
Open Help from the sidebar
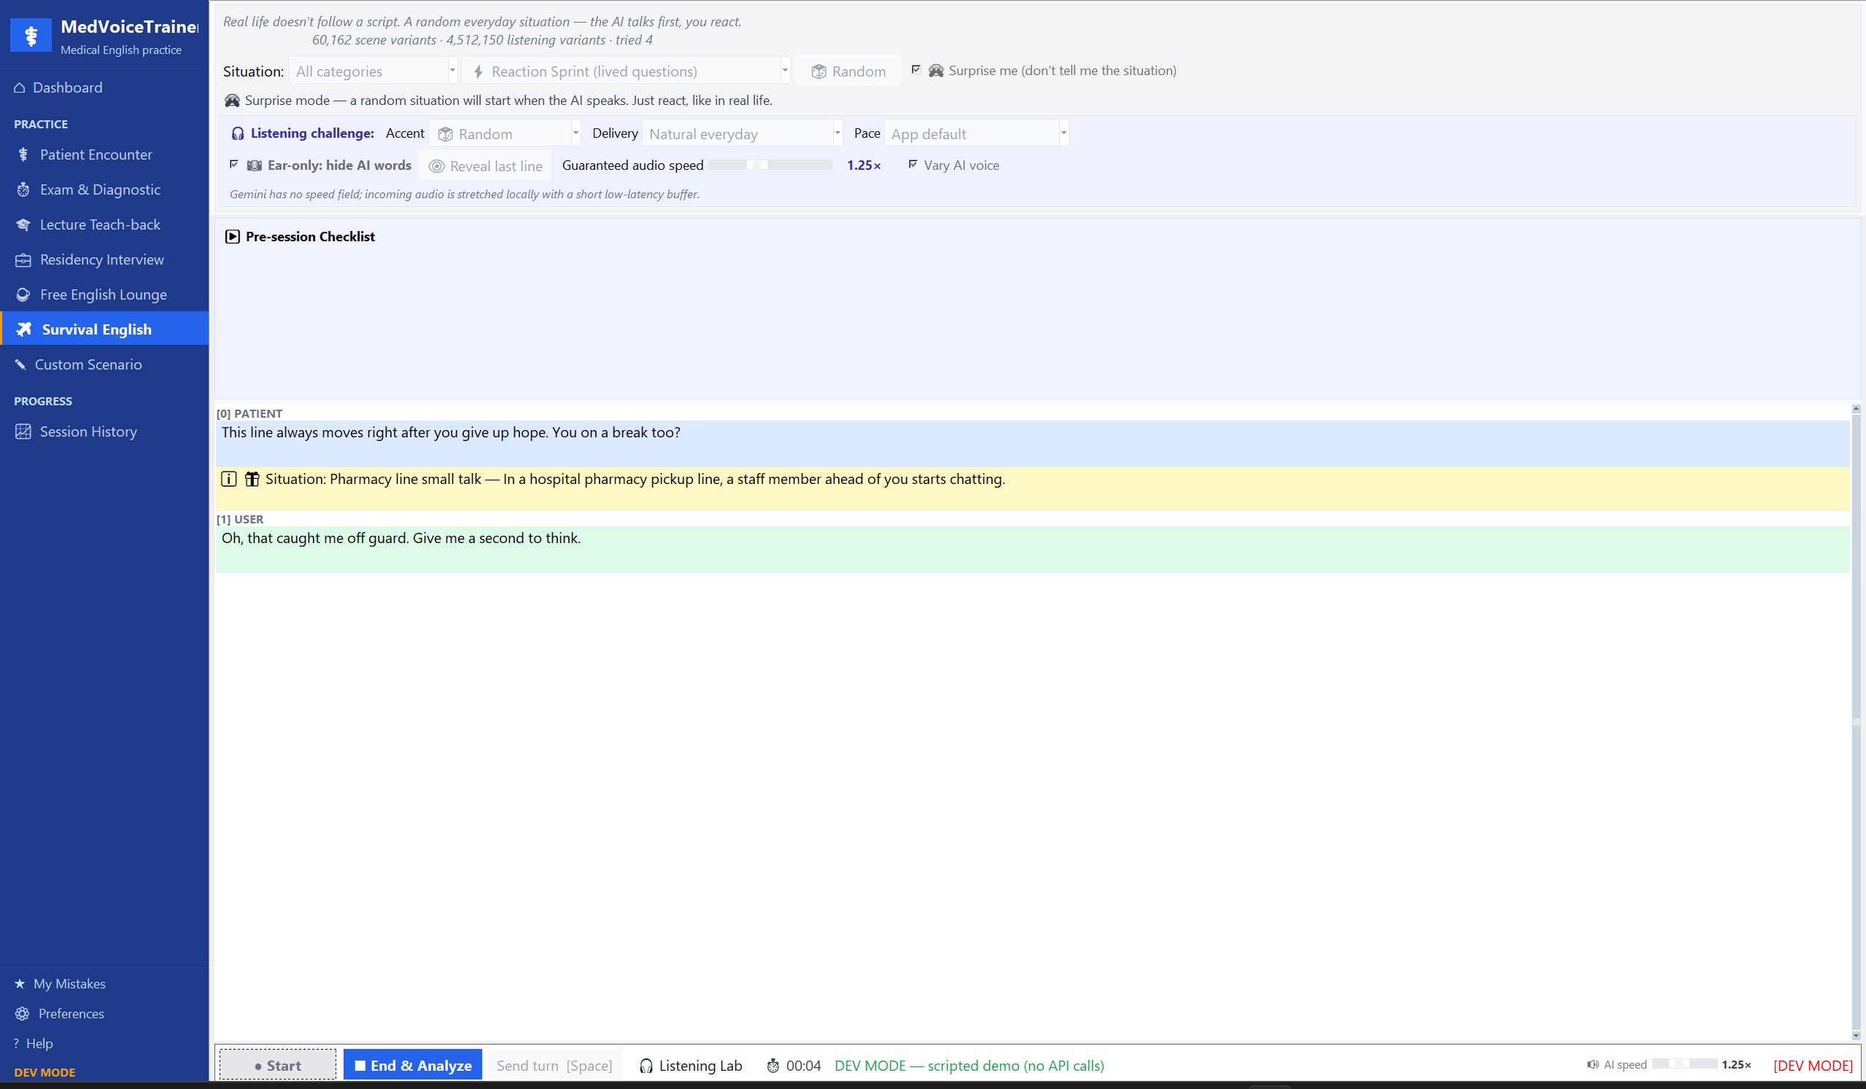tap(104, 1043)
